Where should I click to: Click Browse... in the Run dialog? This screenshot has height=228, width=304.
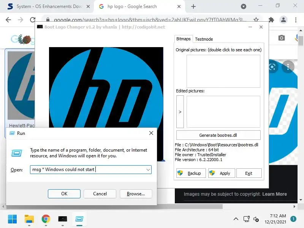coord(136,194)
